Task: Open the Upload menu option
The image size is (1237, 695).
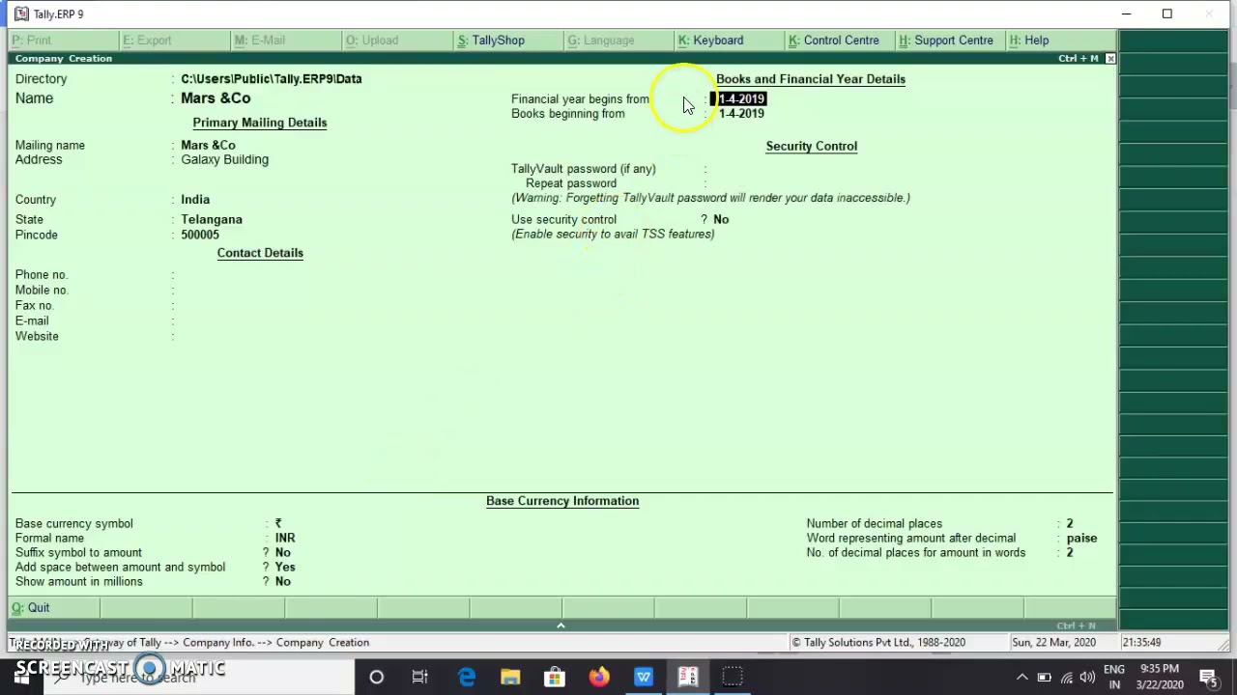Action: point(372,41)
